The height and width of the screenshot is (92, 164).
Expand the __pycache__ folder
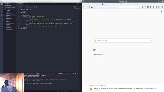coord(8,10)
